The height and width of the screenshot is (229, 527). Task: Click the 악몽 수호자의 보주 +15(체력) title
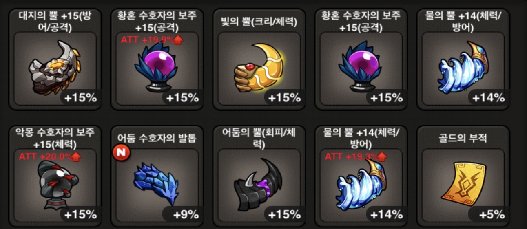(x=55, y=138)
